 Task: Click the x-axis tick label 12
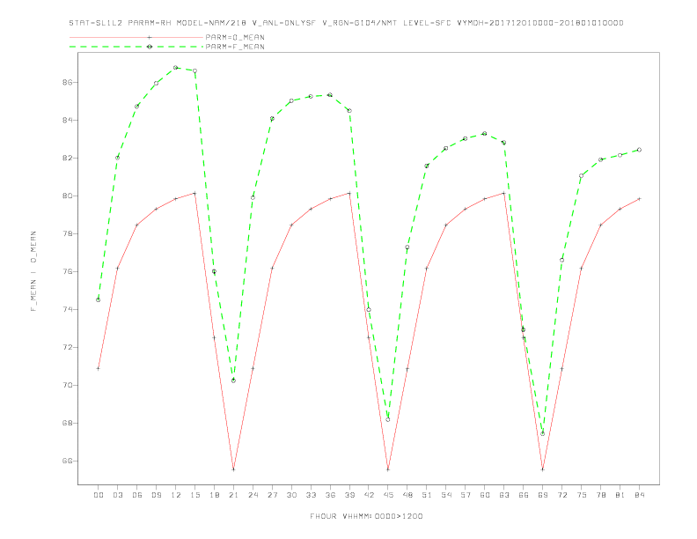176,495
